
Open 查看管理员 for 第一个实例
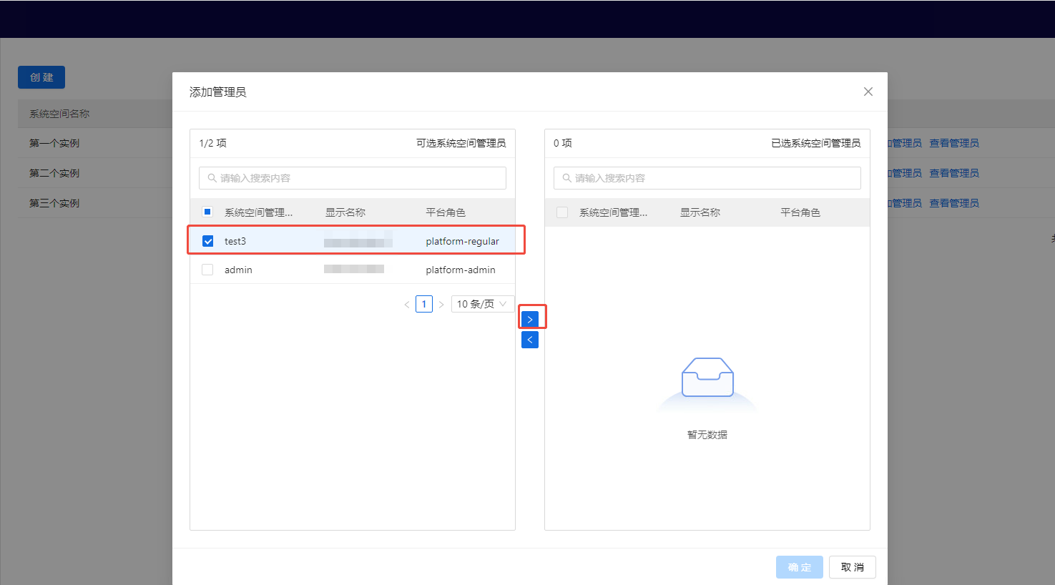click(x=954, y=142)
